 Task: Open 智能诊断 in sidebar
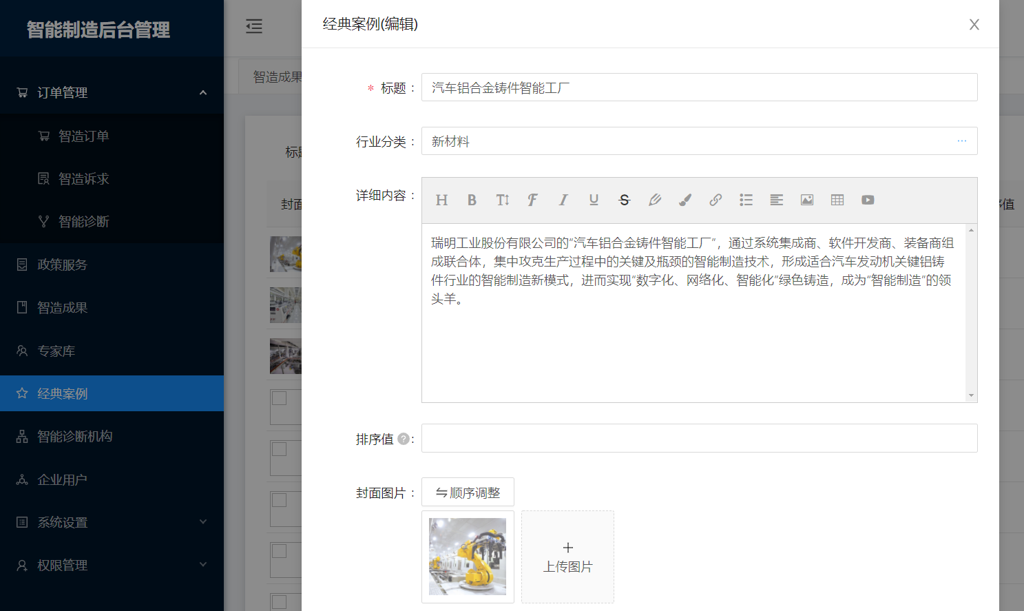click(112, 221)
